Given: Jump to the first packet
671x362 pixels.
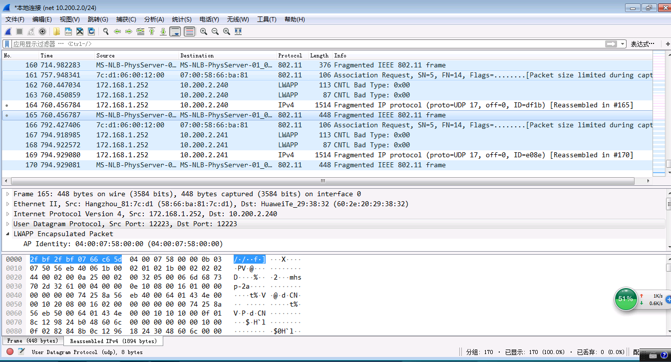Looking at the screenshot, I should [x=152, y=31].
